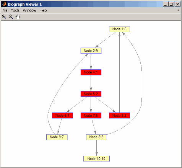
Task: Select the Node 9:7 box
Action: (x=57, y=137)
